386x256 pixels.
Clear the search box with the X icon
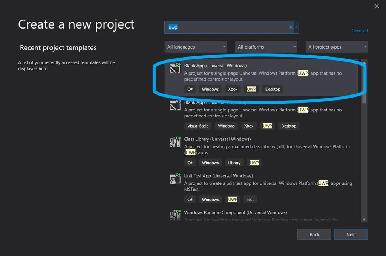(x=291, y=27)
